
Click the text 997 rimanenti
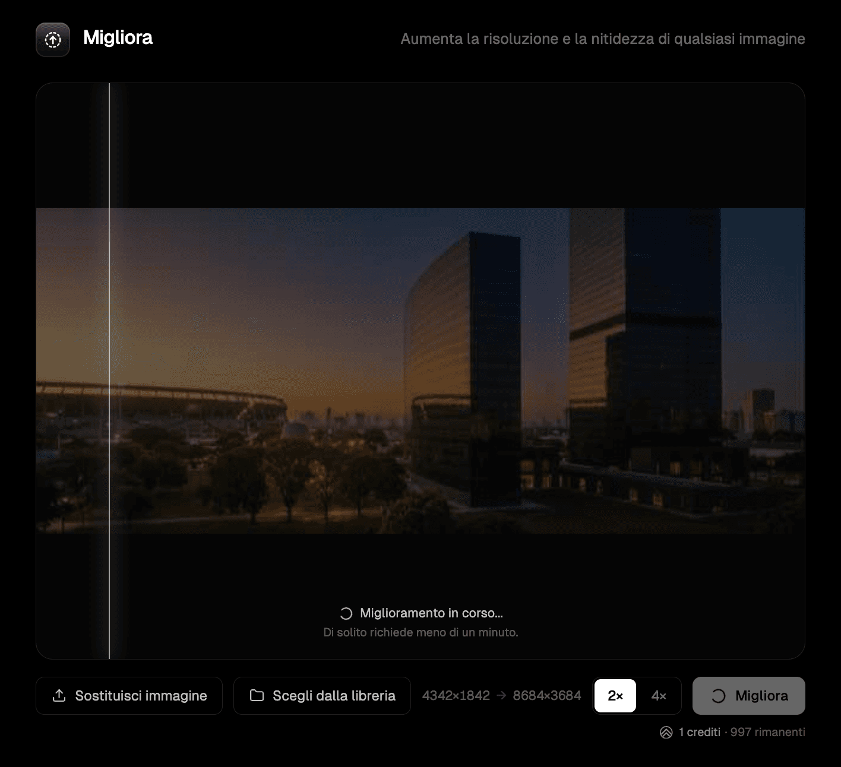tap(768, 733)
